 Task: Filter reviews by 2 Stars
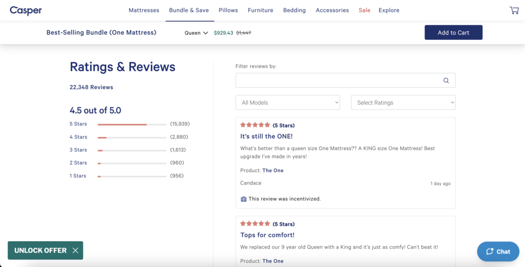point(78,163)
